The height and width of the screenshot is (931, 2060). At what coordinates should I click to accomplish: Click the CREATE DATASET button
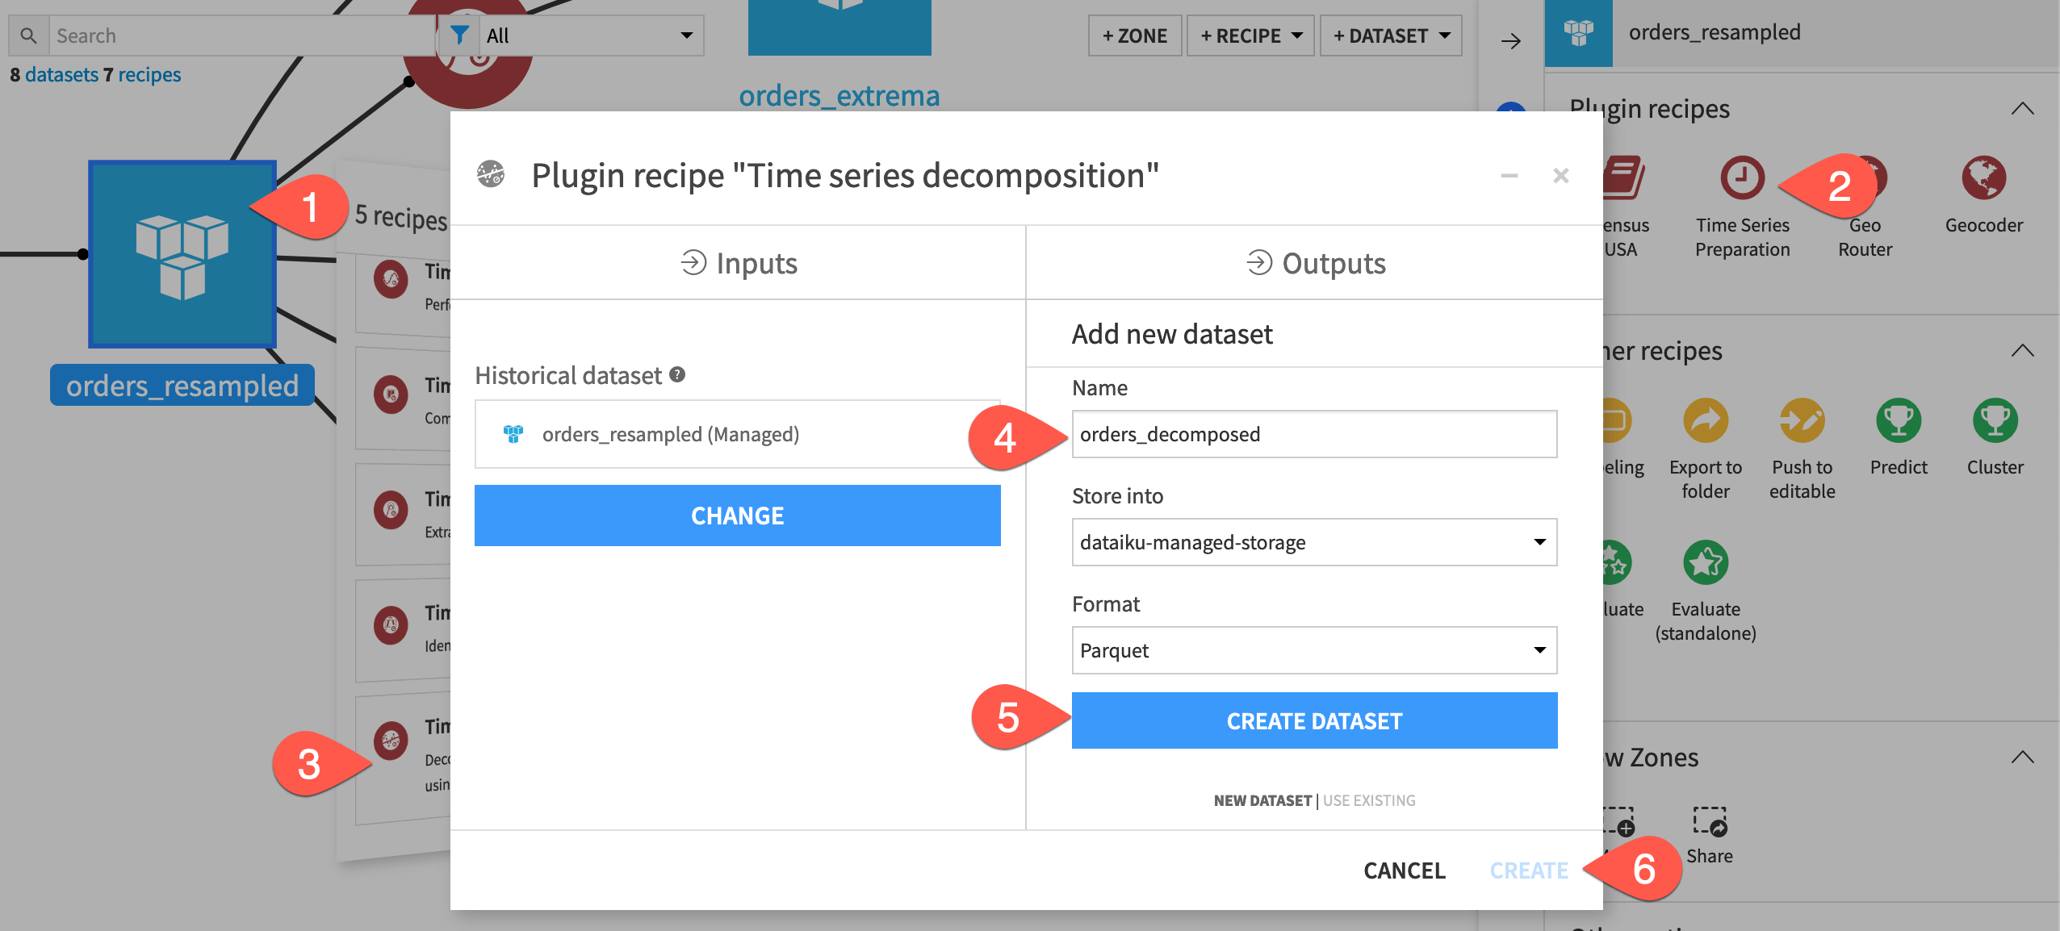point(1314,720)
